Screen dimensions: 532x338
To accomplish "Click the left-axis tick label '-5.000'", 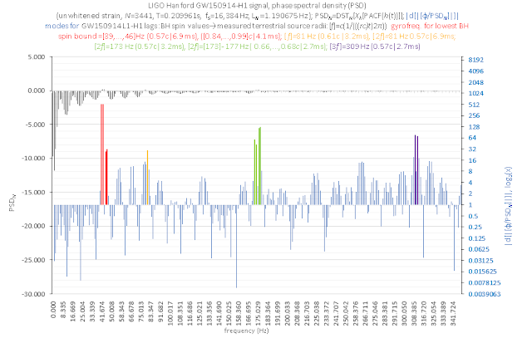I will tap(36, 125).
